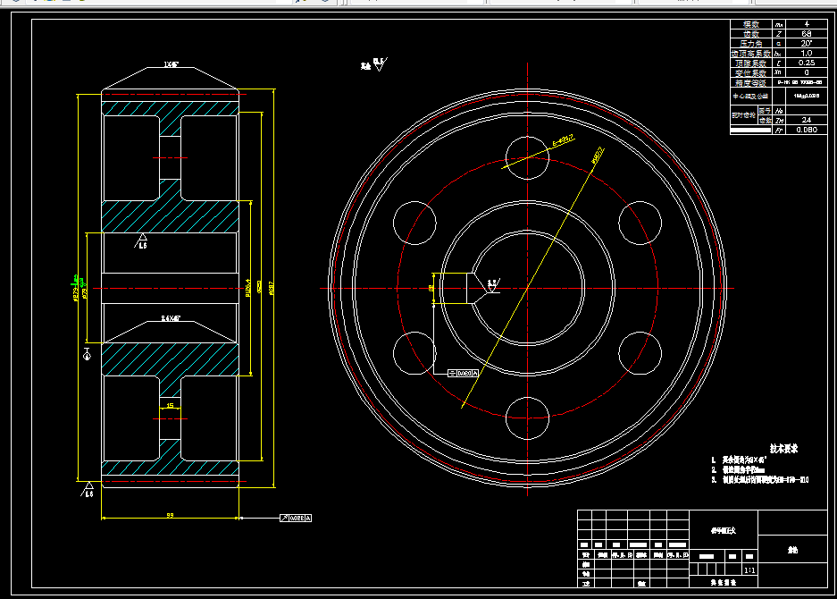Select the L6 roughness symbol on the bore
Viewport: 837px width, 599px height.
141,241
